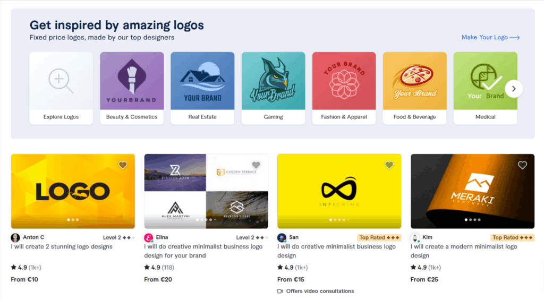The height and width of the screenshot is (300, 544).
Task: Open the Gaming owl logo category
Action: [273, 81]
